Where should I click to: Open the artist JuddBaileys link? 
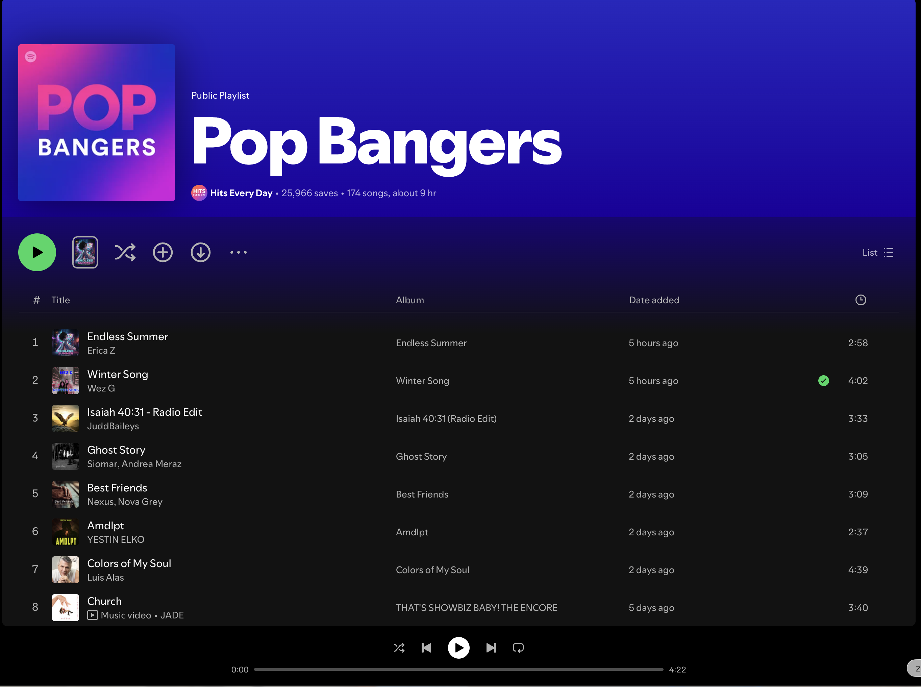pos(113,426)
